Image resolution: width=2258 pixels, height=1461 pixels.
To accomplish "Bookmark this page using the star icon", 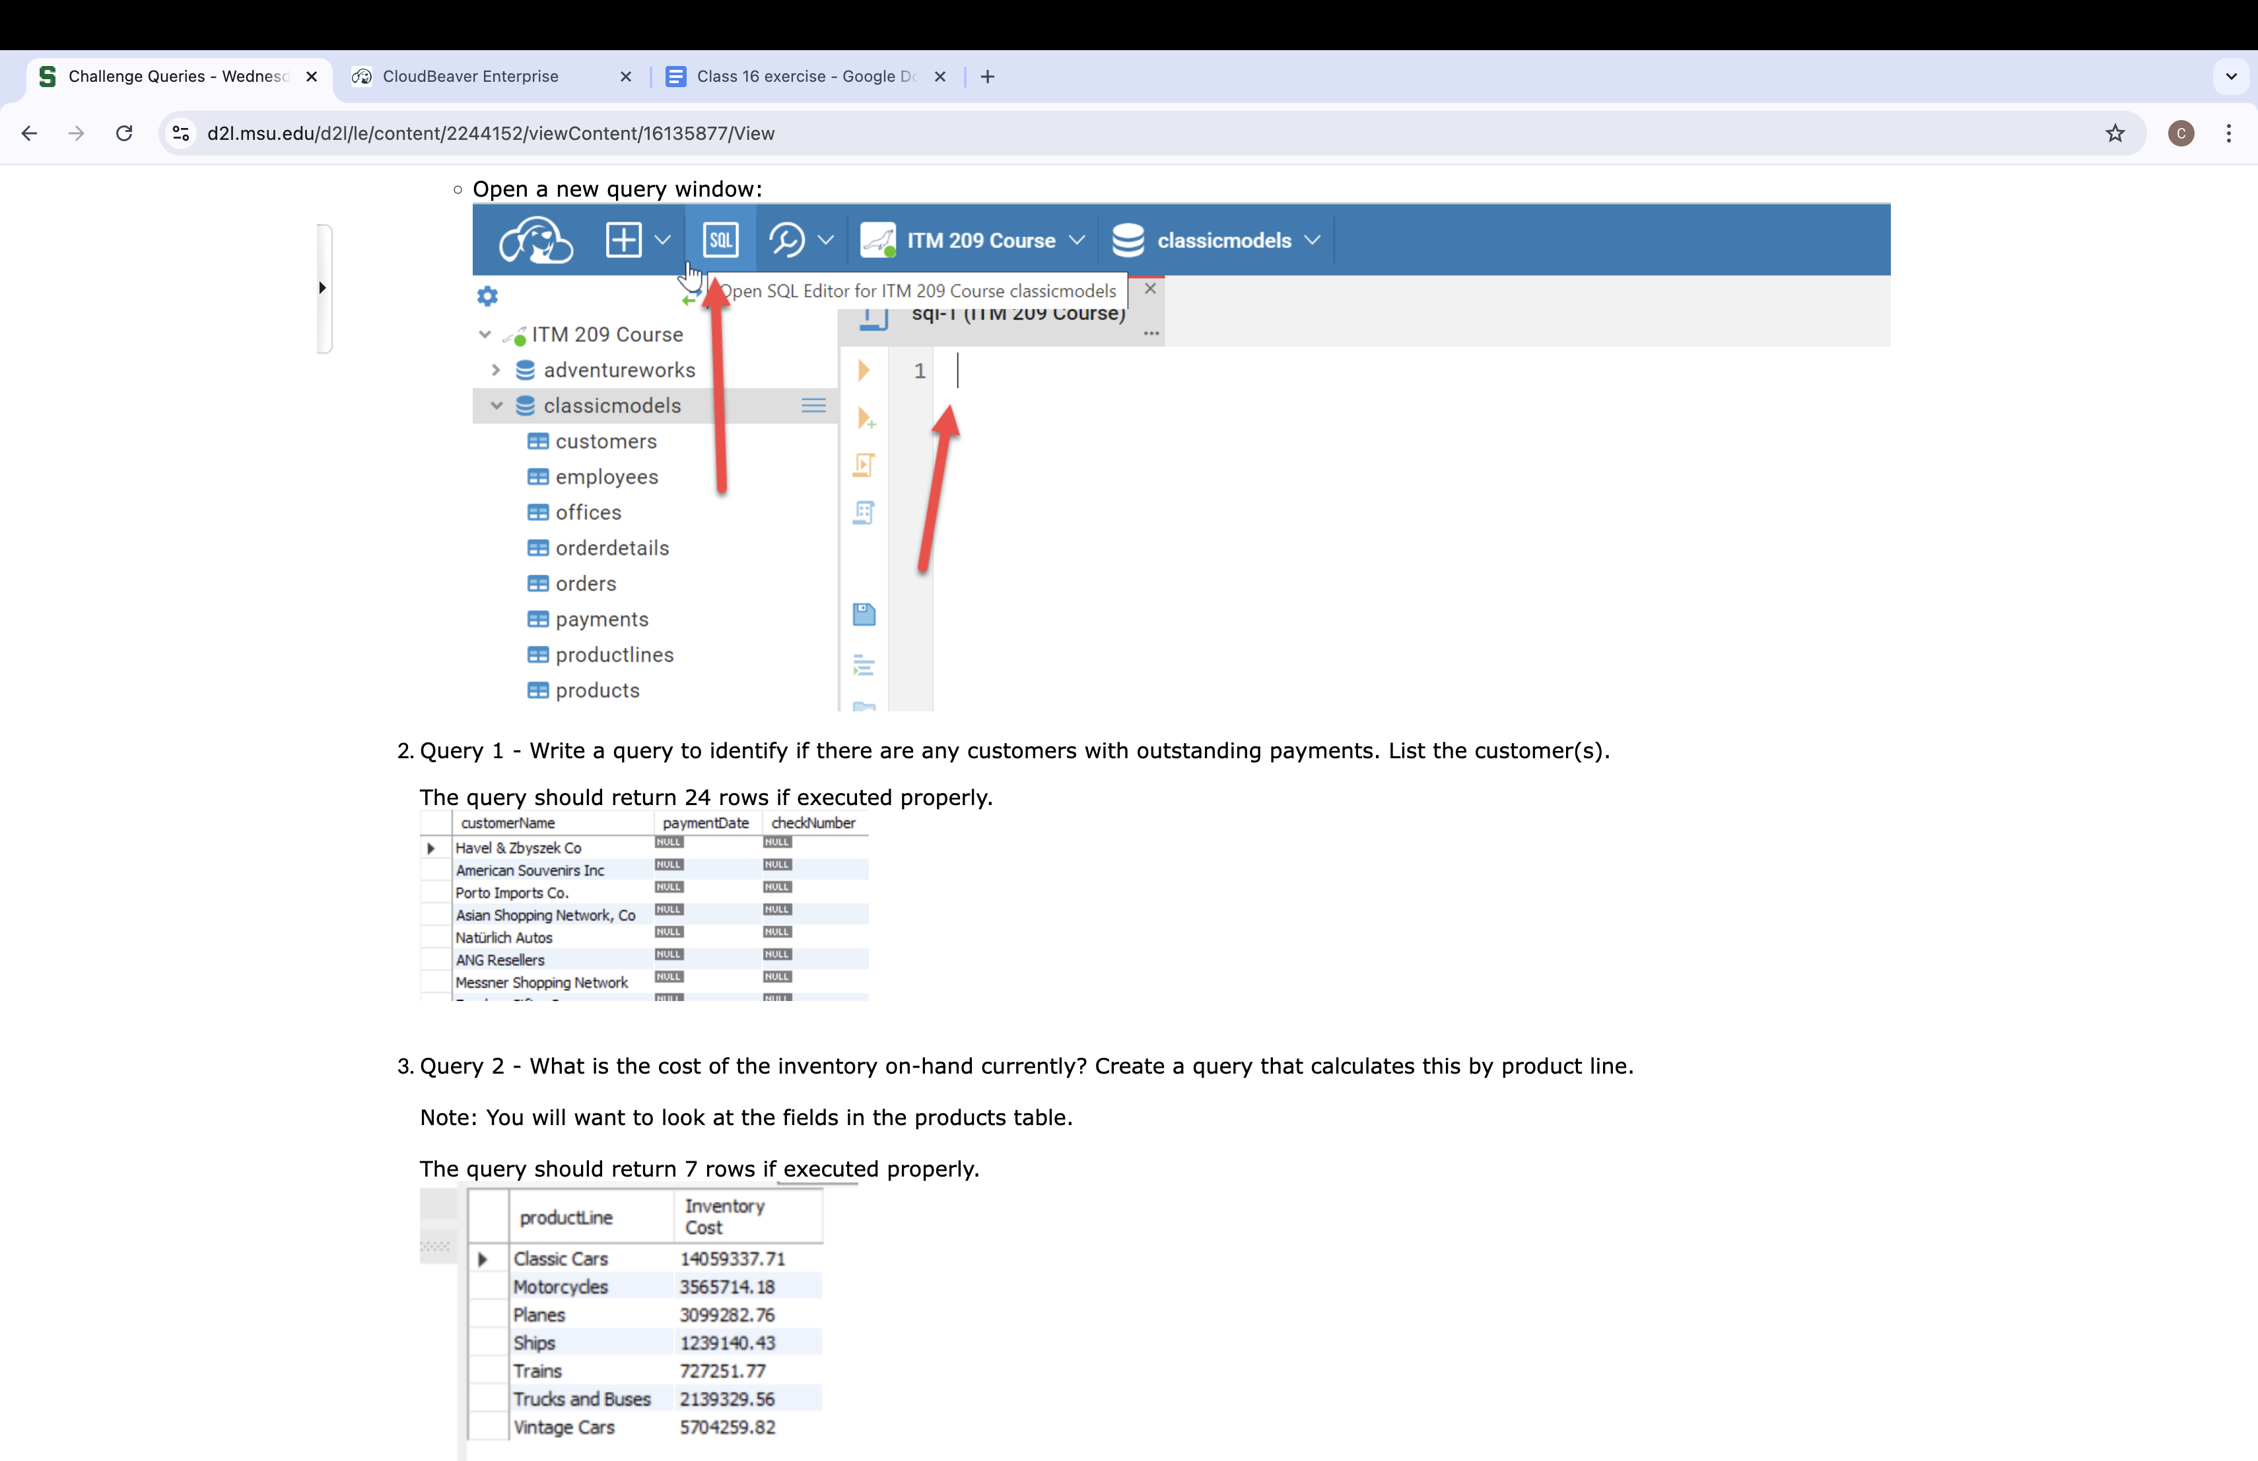I will click(x=2114, y=133).
